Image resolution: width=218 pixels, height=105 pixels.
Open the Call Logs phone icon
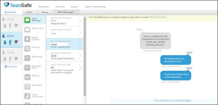coord(27,49)
